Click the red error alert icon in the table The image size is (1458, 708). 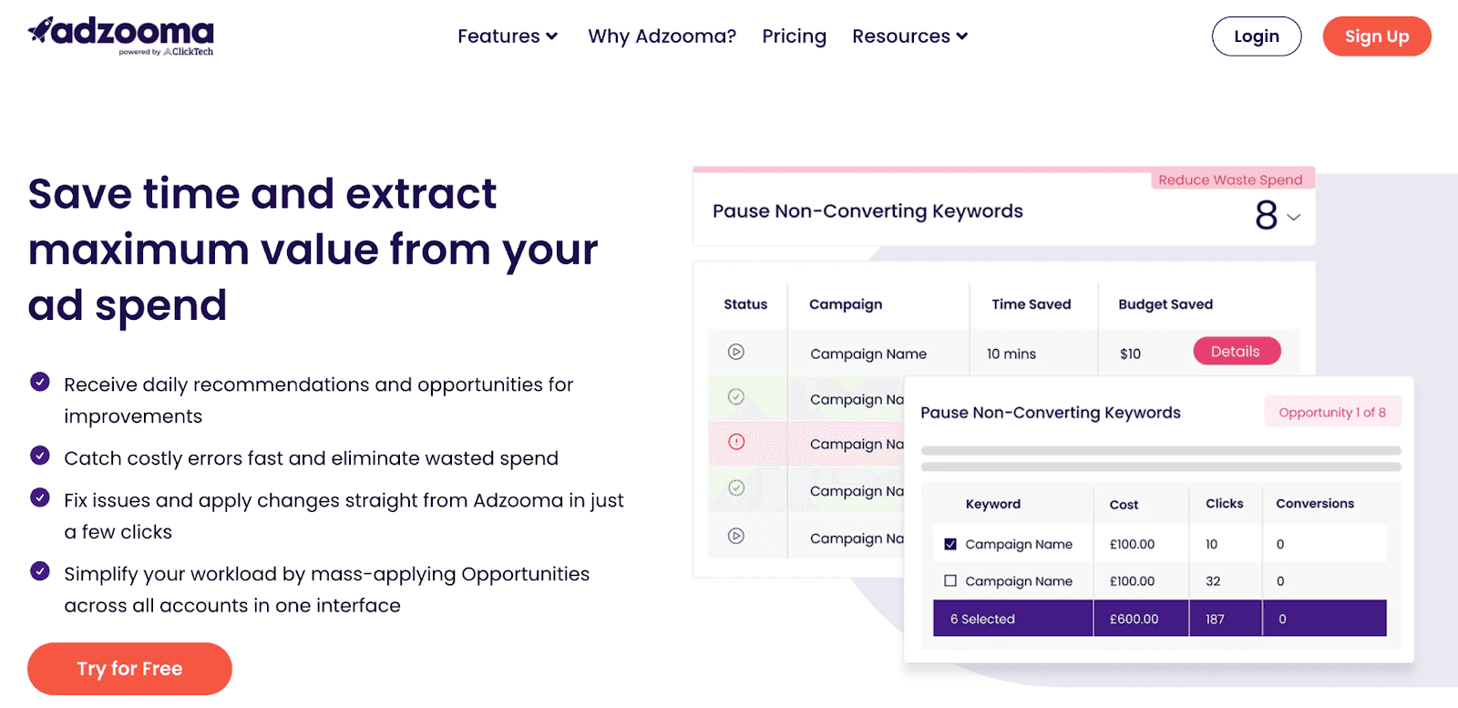tap(734, 443)
